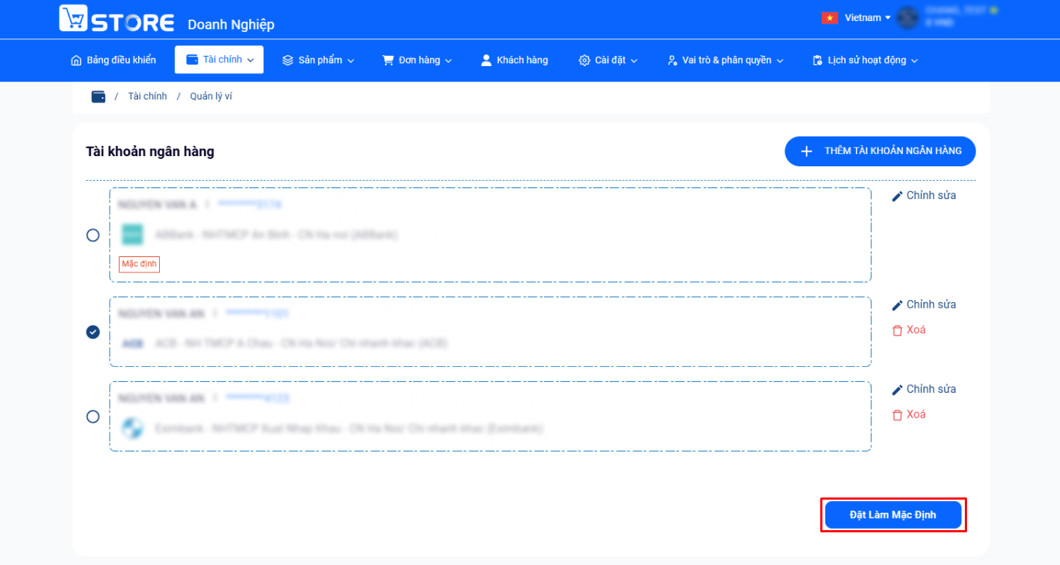Expand the Sản phẩm menu chevron
1060x565 pixels.
click(351, 61)
